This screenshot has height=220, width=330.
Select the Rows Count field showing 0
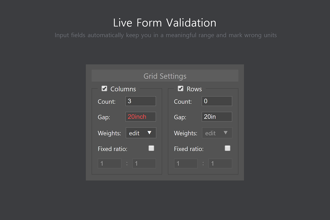[217, 101]
